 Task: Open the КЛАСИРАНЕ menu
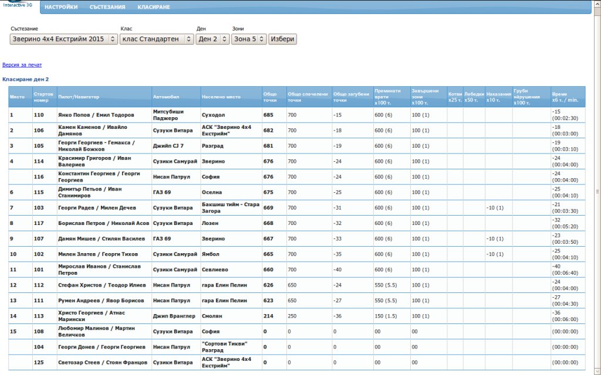[x=154, y=7]
